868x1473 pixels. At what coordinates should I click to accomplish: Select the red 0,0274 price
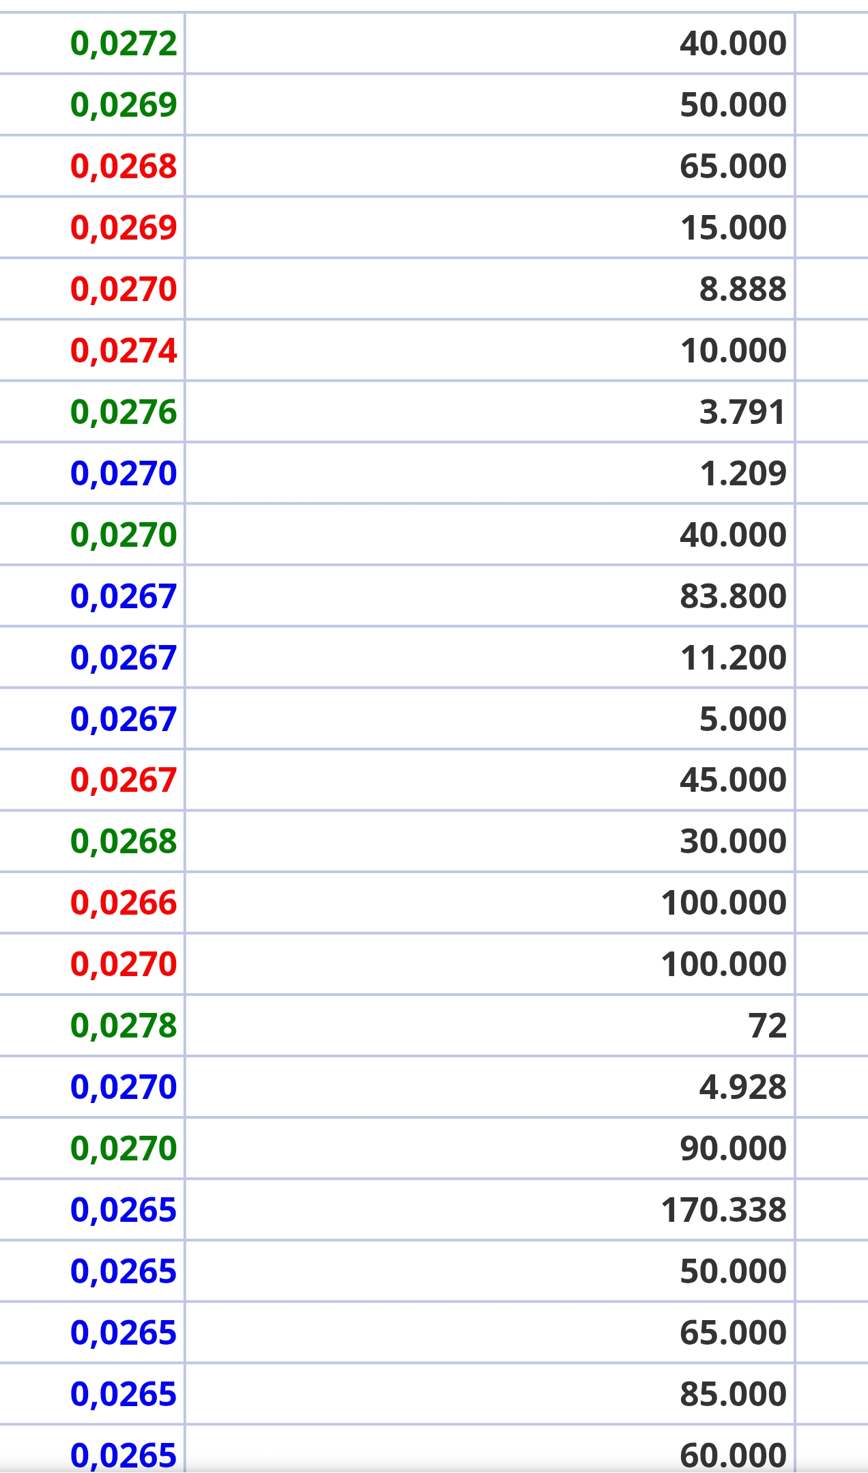point(124,351)
